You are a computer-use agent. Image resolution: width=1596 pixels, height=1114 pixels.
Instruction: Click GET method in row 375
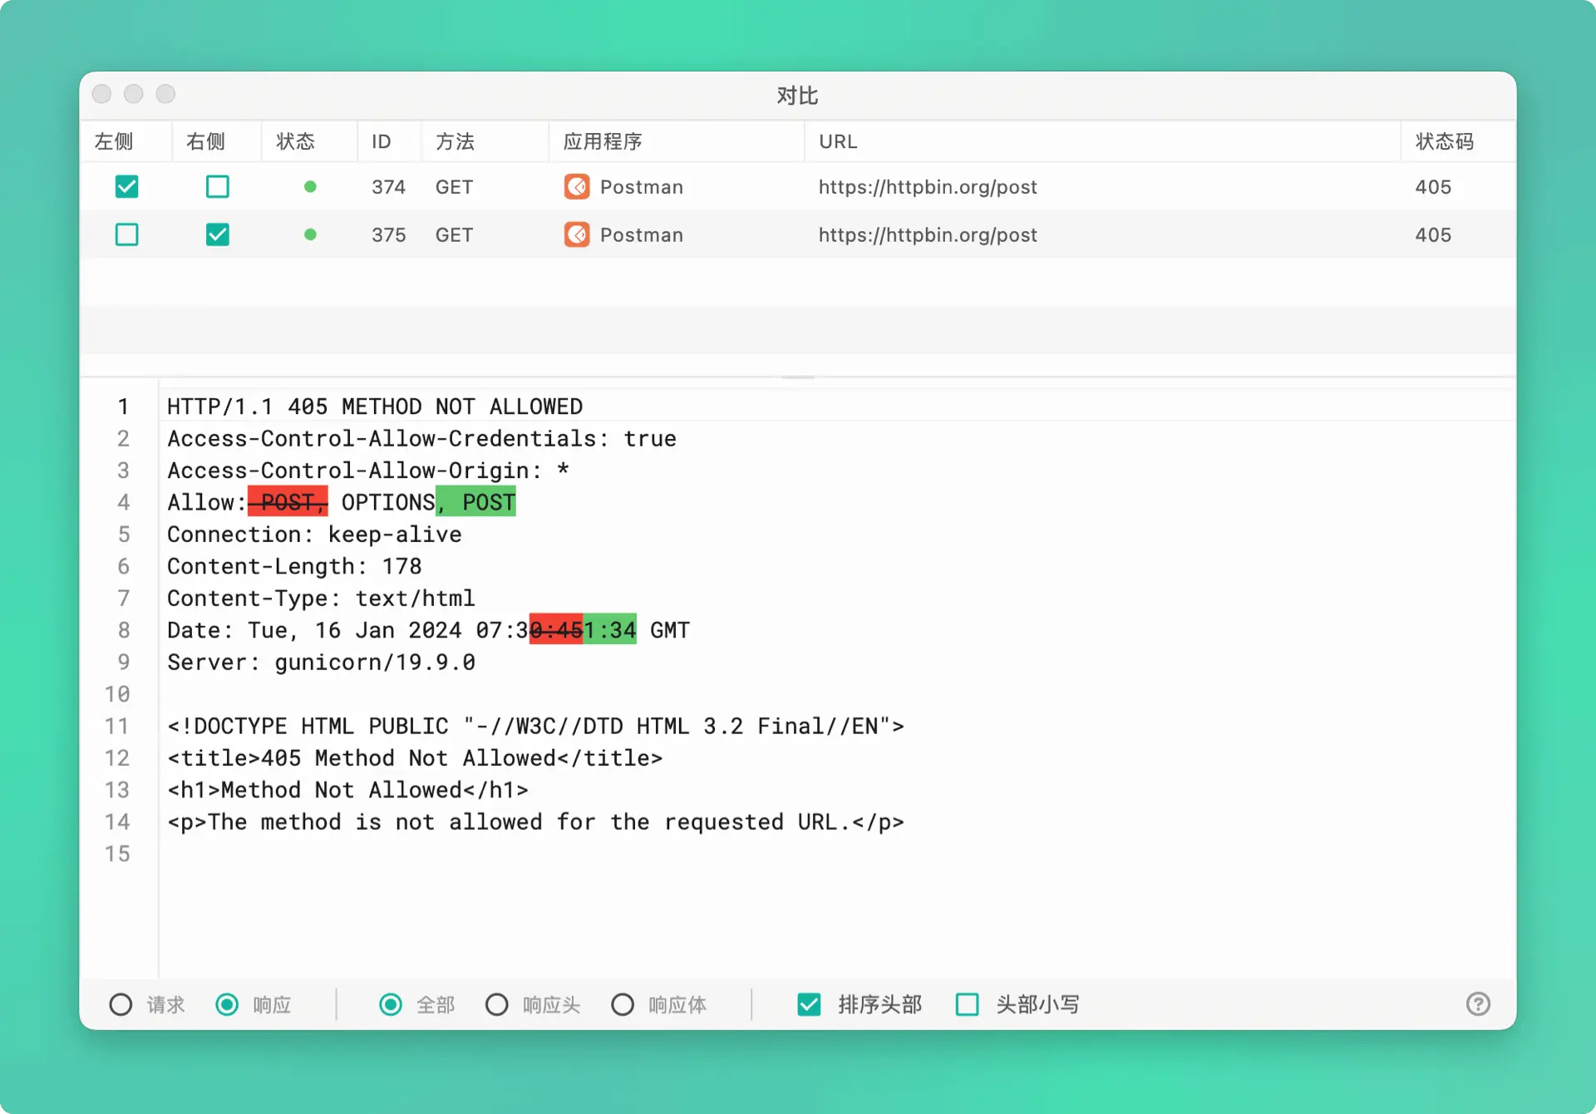coord(454,234)
